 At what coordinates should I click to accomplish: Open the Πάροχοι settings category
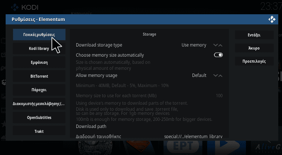(x=39, y=90)
